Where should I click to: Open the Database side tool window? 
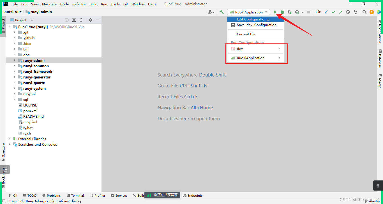click(380, 59)
